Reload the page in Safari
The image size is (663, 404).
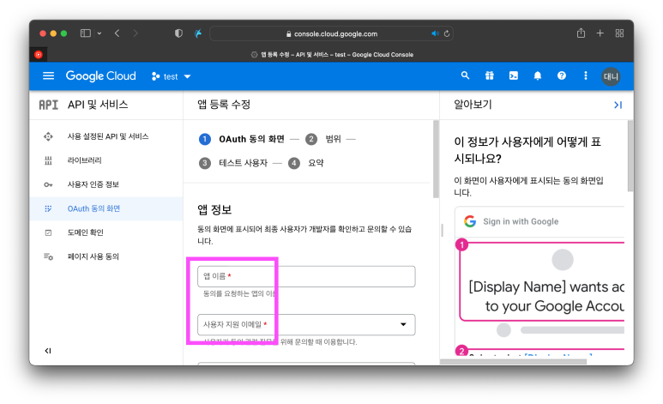click(447, 33)
